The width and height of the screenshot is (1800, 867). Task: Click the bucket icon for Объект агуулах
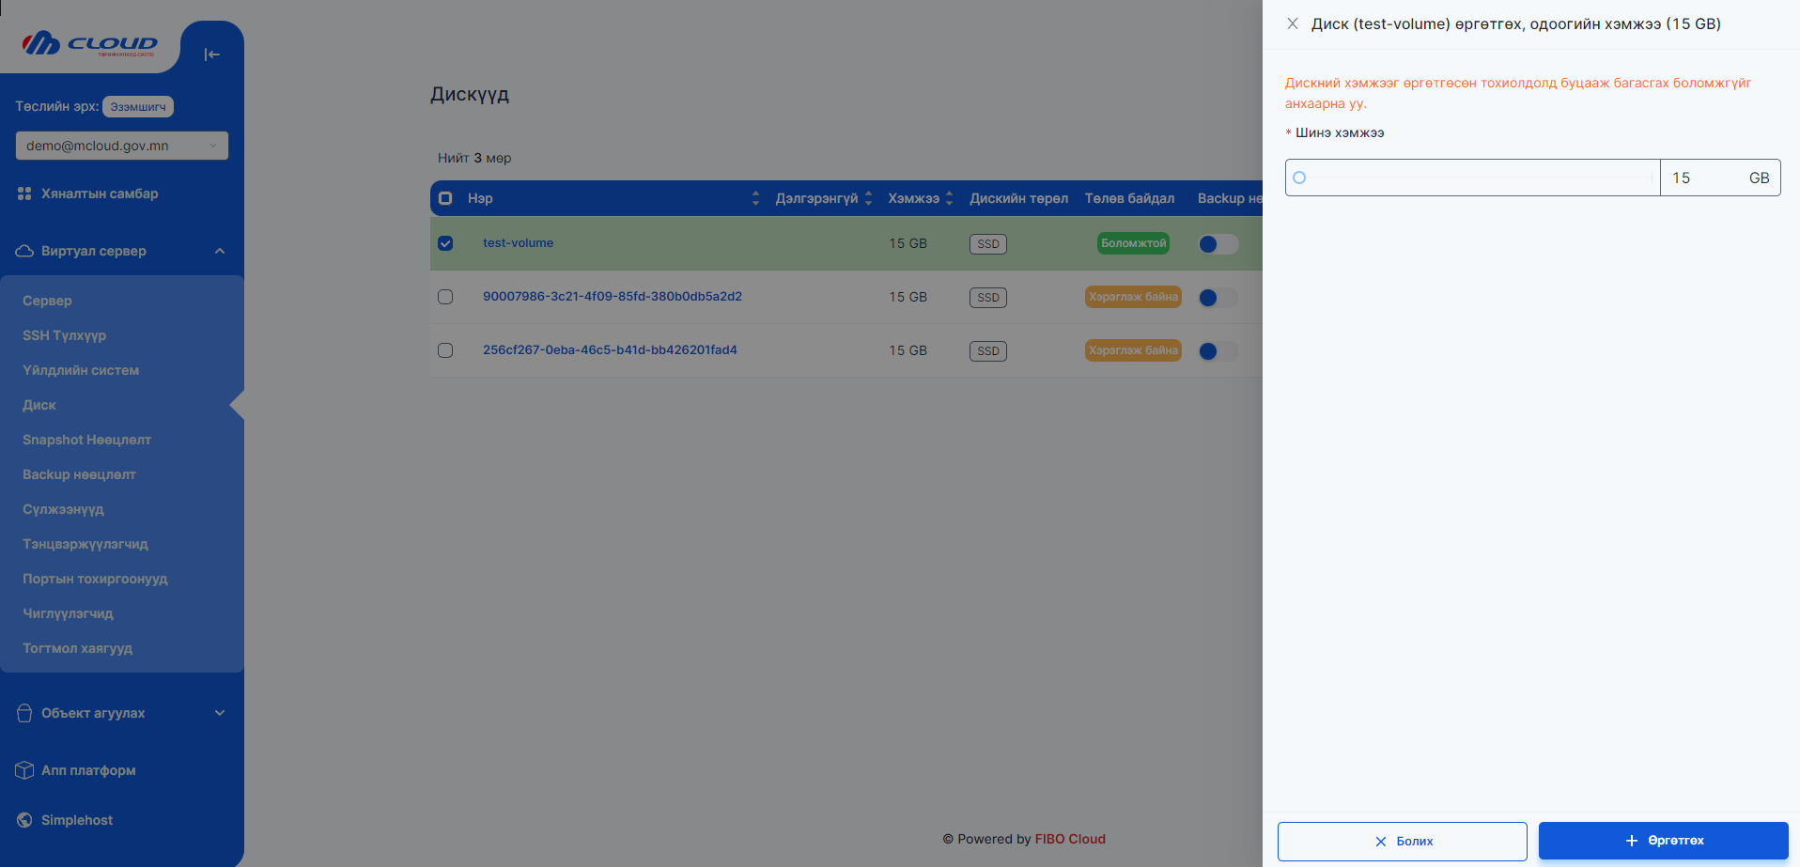24,713
